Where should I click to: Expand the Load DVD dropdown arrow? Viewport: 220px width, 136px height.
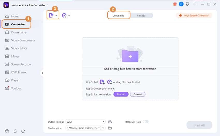click(69, 15)
